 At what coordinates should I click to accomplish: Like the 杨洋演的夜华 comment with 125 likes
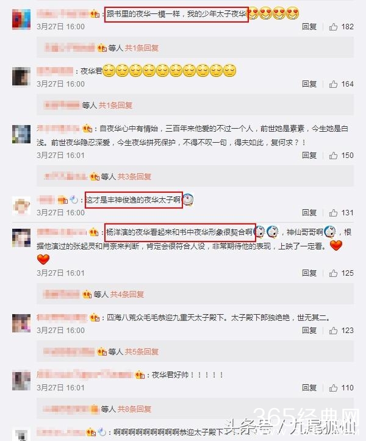[334, 273]
